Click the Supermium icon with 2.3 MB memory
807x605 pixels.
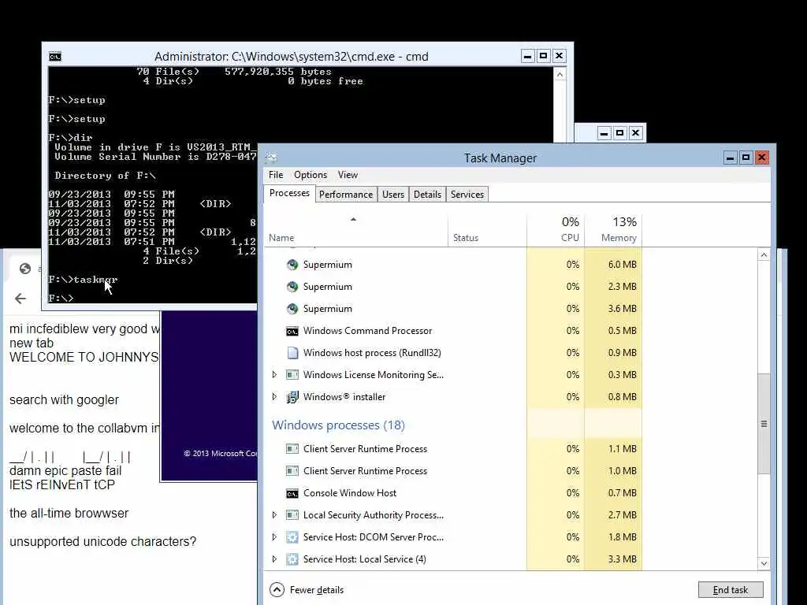click(292, 287)
